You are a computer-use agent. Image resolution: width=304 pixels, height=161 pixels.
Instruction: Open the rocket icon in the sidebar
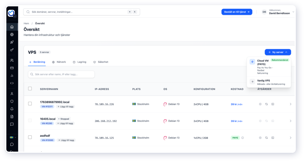[x=12, y=42]
